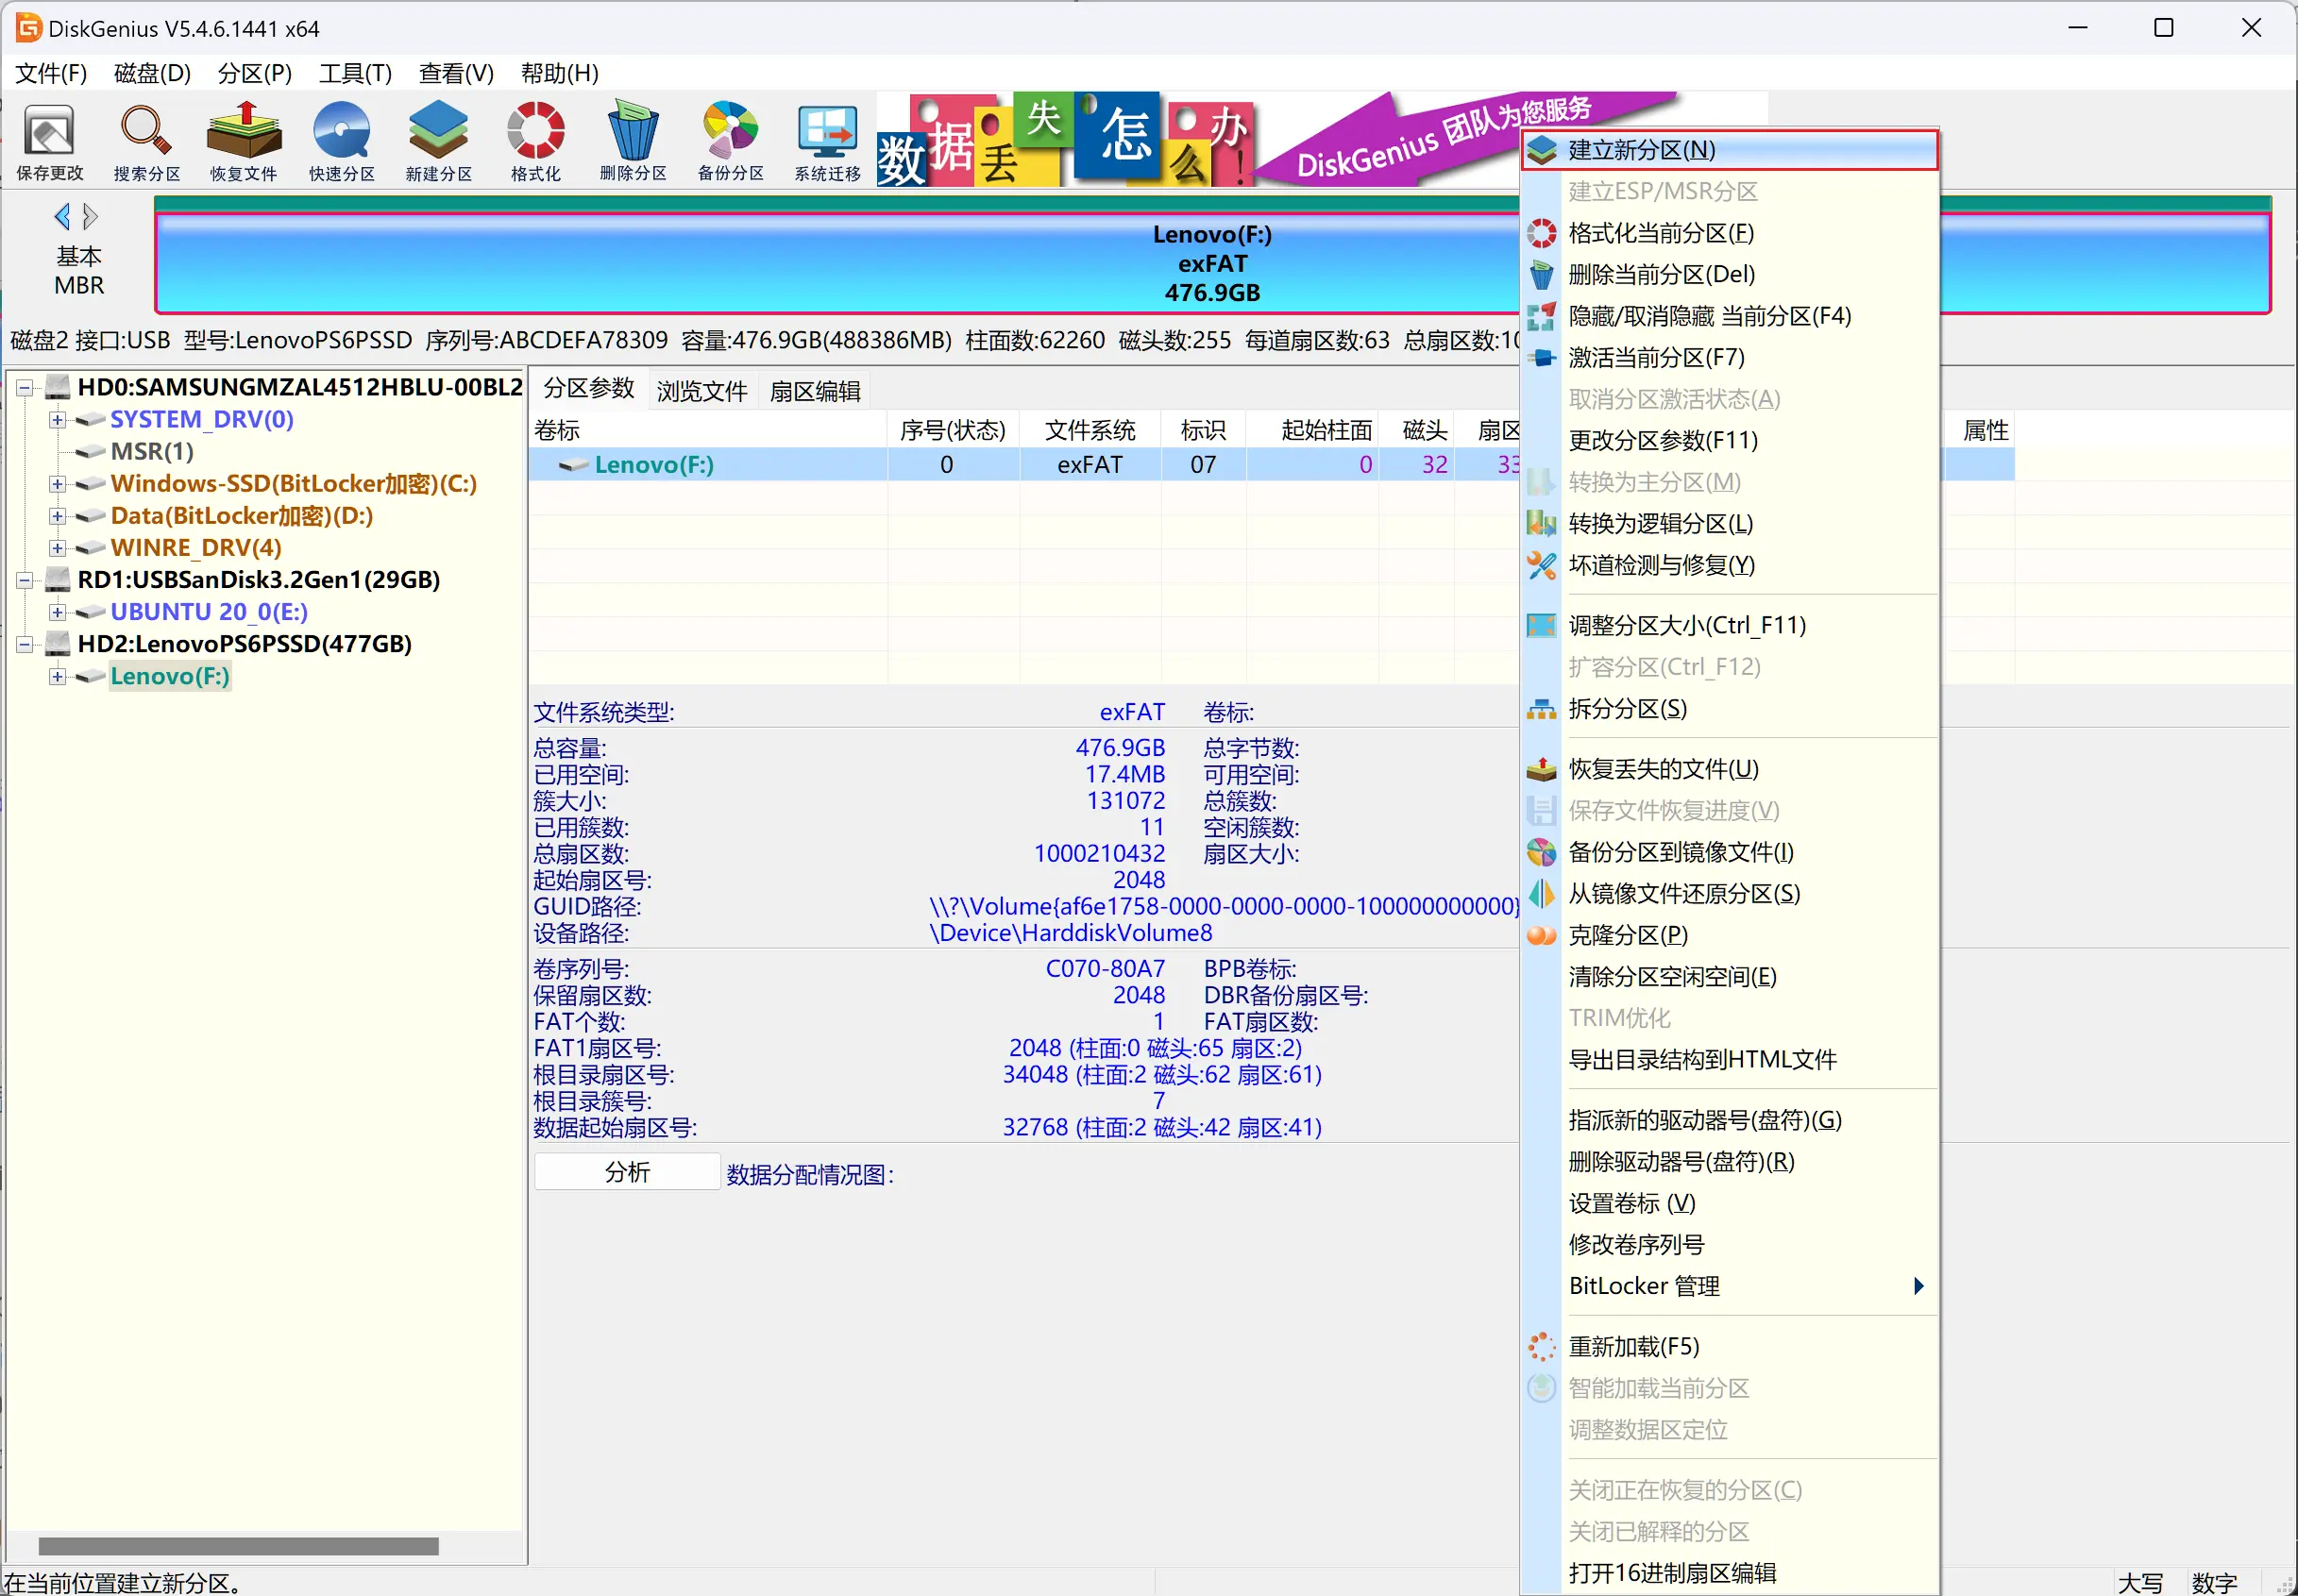Click 转换为逻辑分区(L) menu item
Screen dimensions: 2298x1596
pyautogui.click(x=1729, y=524)
